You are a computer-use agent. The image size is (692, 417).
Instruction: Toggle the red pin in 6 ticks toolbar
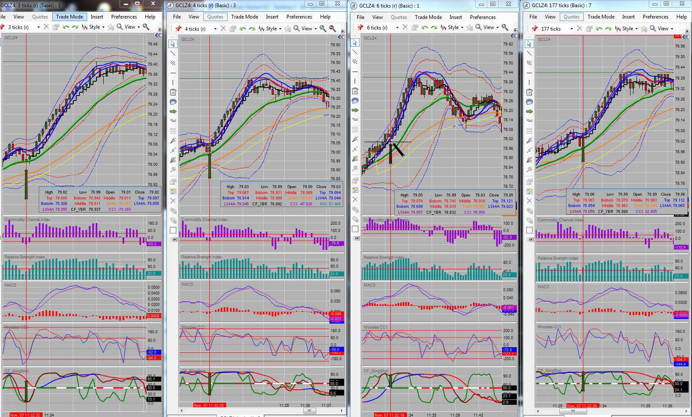click(x=360, y=27)
